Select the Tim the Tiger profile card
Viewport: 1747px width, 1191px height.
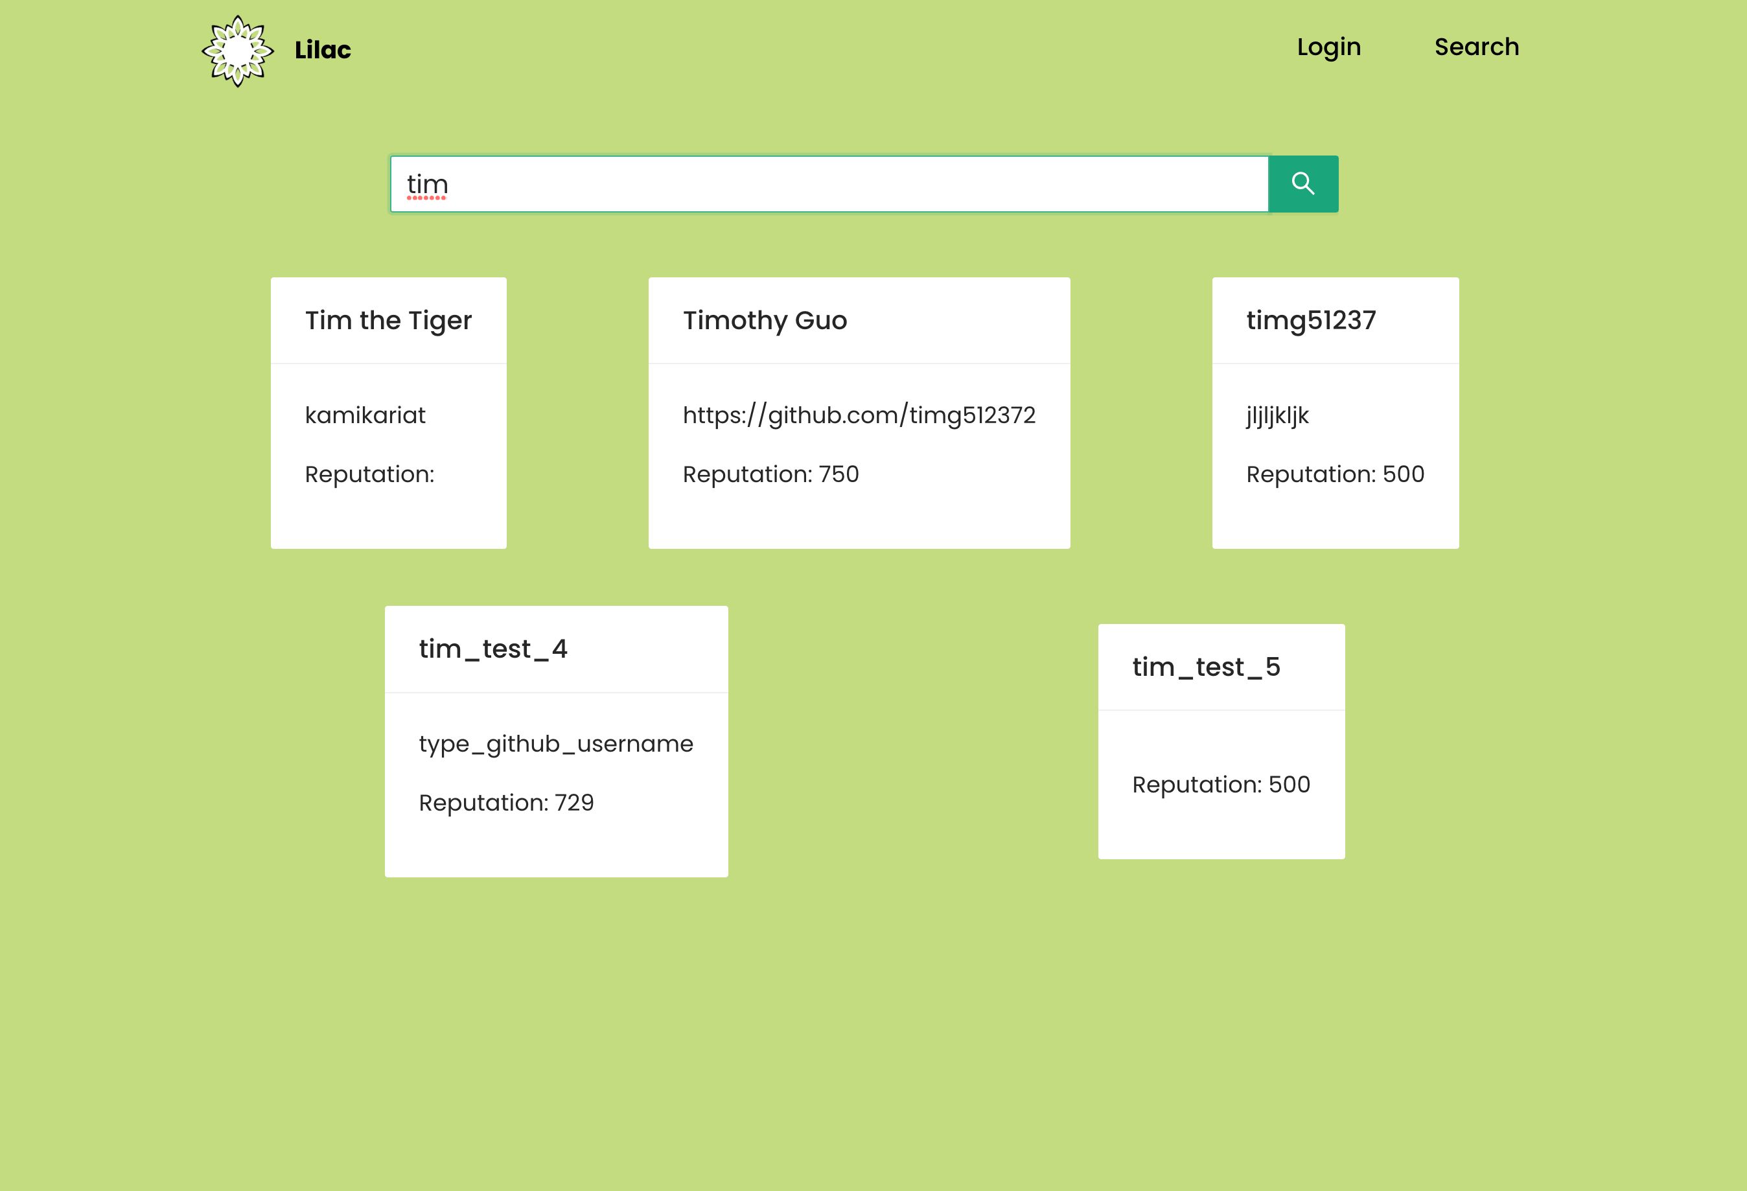(388, 413)
